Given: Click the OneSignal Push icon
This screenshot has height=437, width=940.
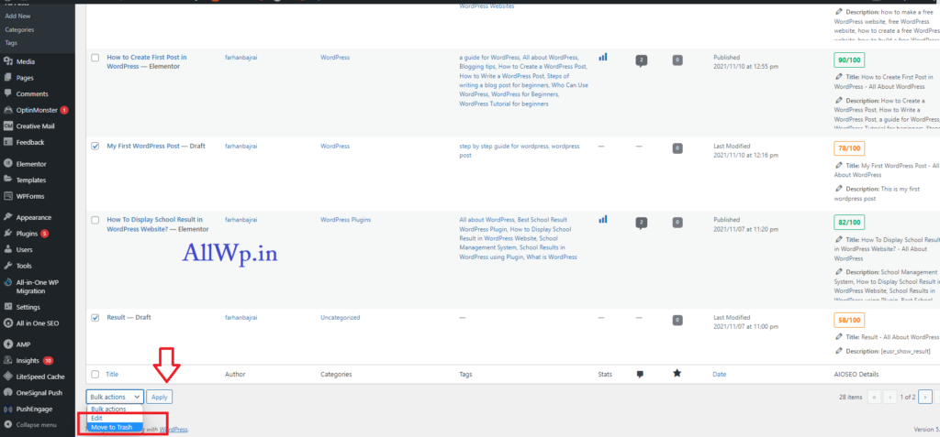Looking at the screenshot, I should click(7, 393).
